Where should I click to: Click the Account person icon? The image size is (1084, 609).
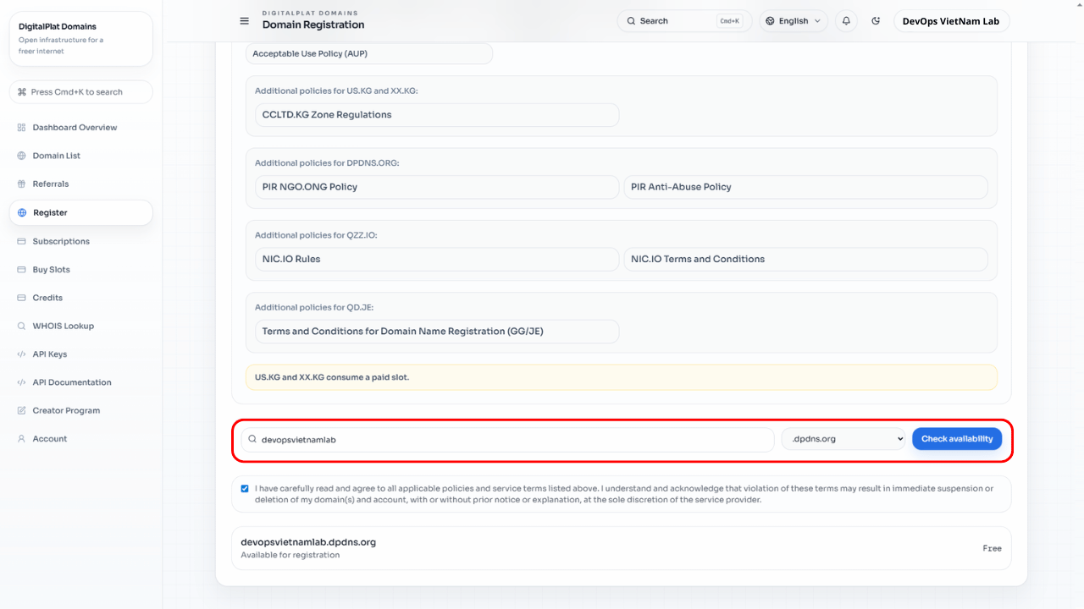[x=21, y=439]
